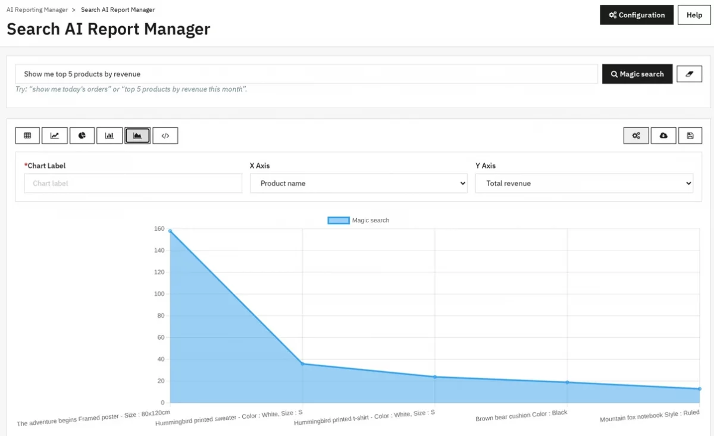This screenshot has width=714, height=436.
Task: Click the save report icon
Action: point(690,136)
